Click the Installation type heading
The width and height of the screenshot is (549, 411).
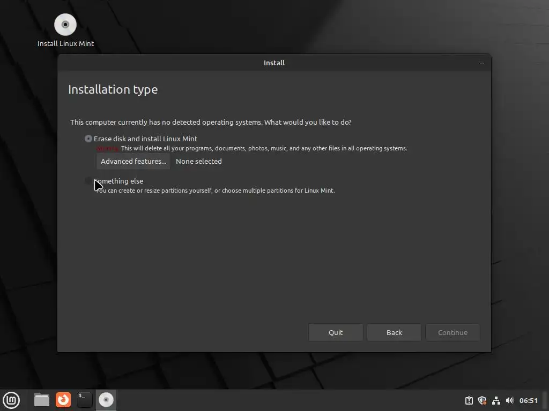pos(113,89)
